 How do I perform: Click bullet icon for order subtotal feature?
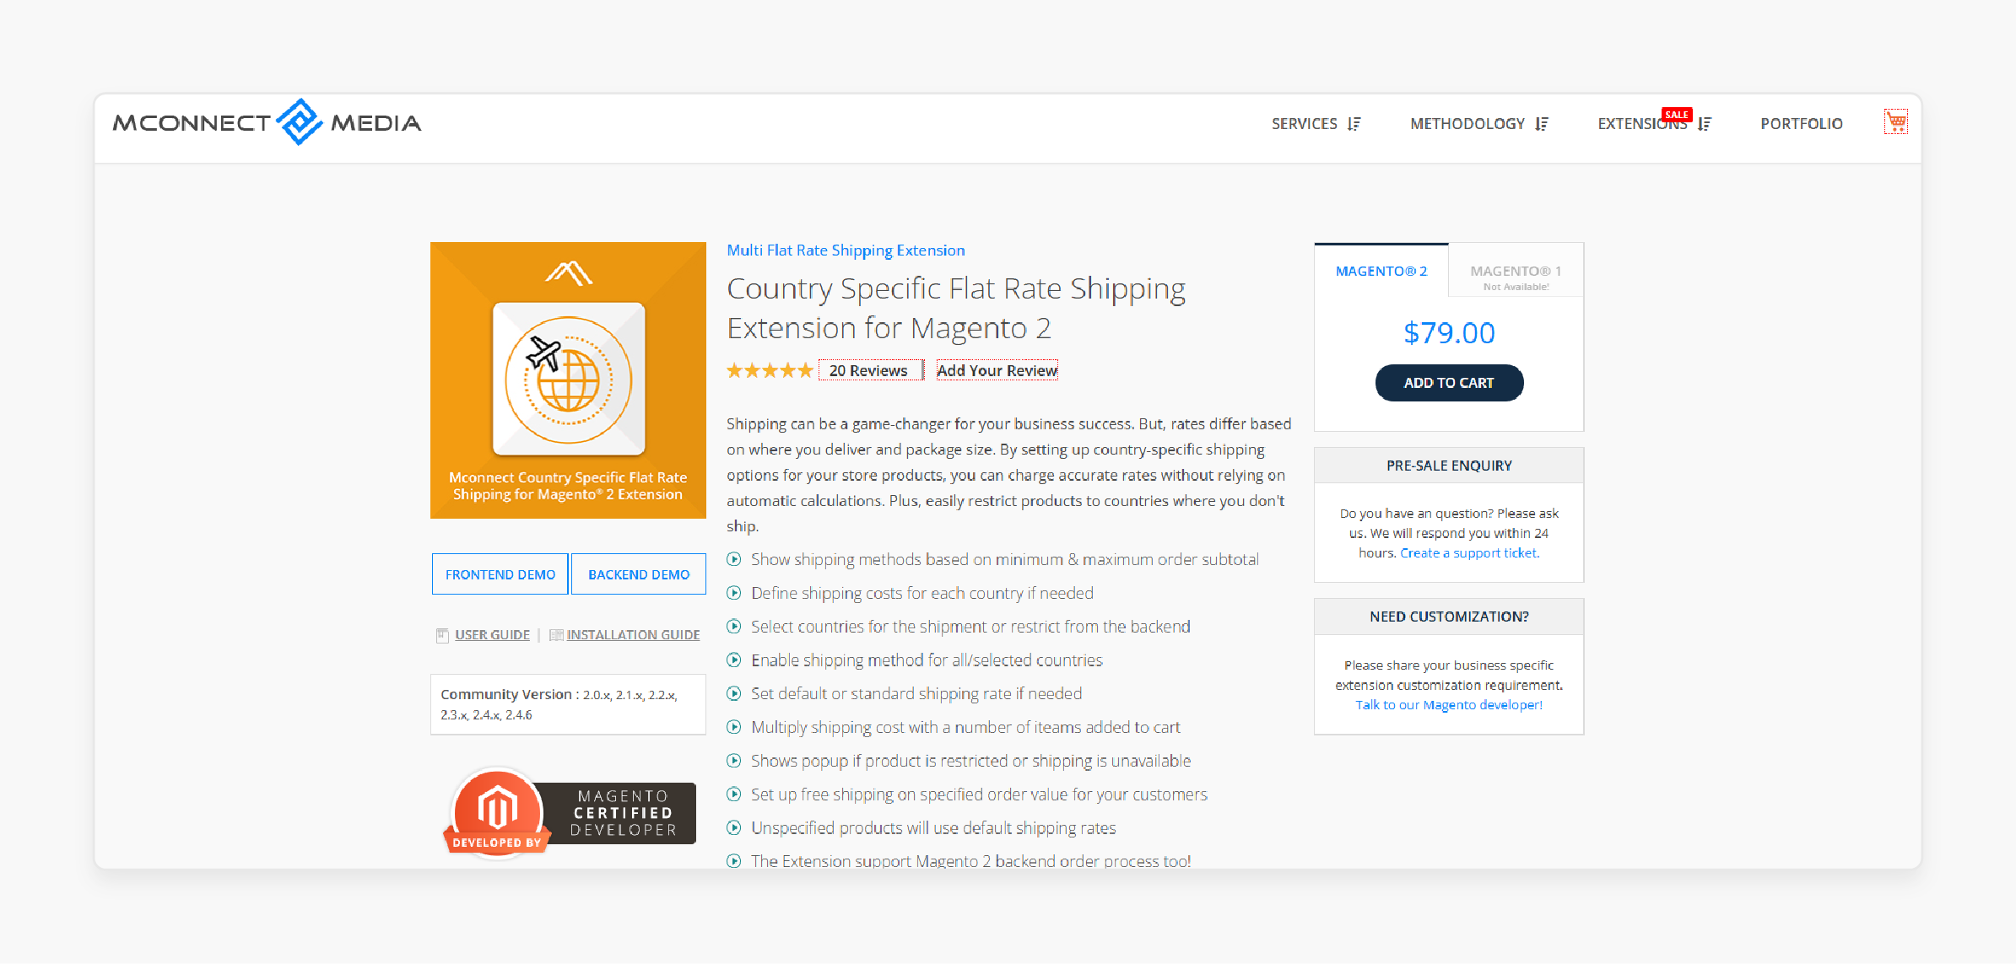(734, 559)
